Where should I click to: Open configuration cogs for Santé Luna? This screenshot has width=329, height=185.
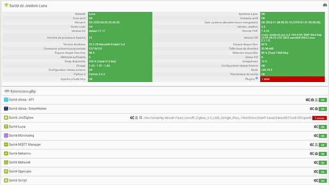coord(316,127)
